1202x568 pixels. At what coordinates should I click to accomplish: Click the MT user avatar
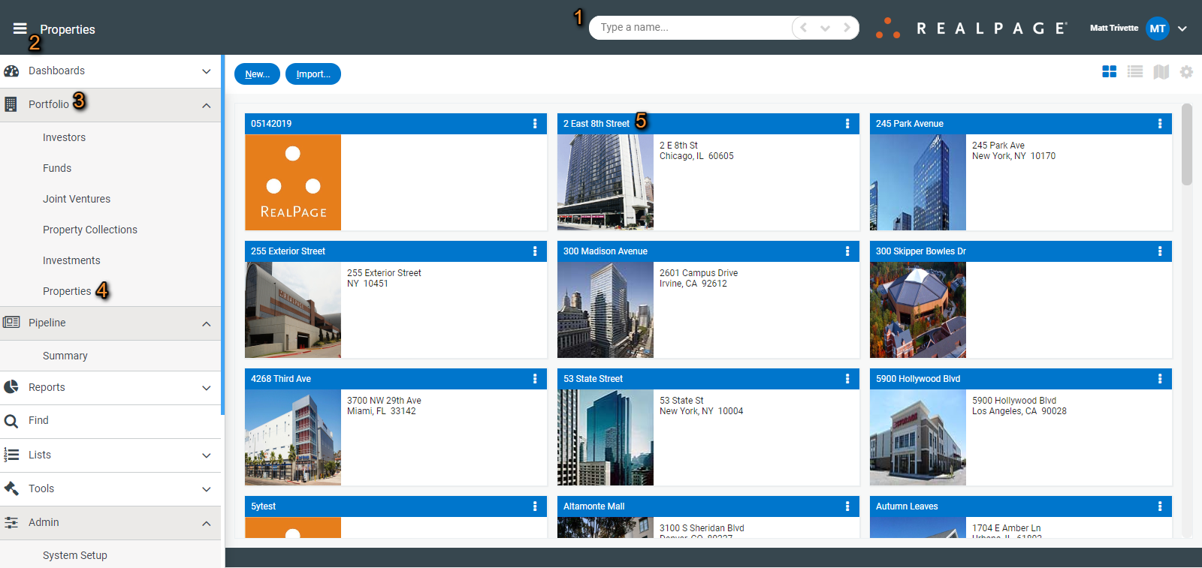pos(1158,29)
